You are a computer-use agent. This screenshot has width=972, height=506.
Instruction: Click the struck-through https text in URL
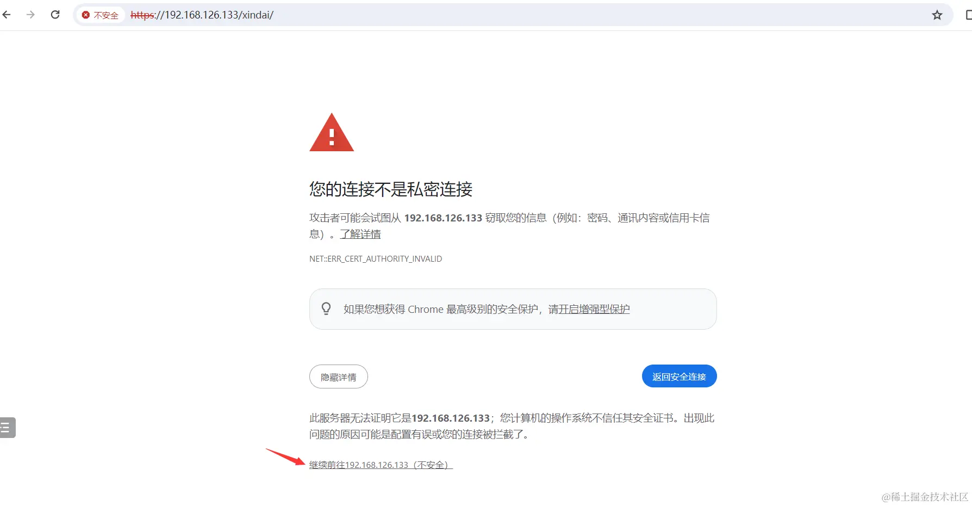point(142,15)
